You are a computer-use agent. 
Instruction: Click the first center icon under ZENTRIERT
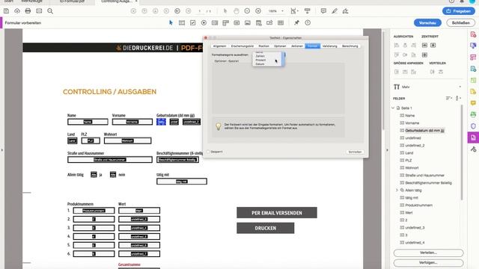(x=424, y=45)
